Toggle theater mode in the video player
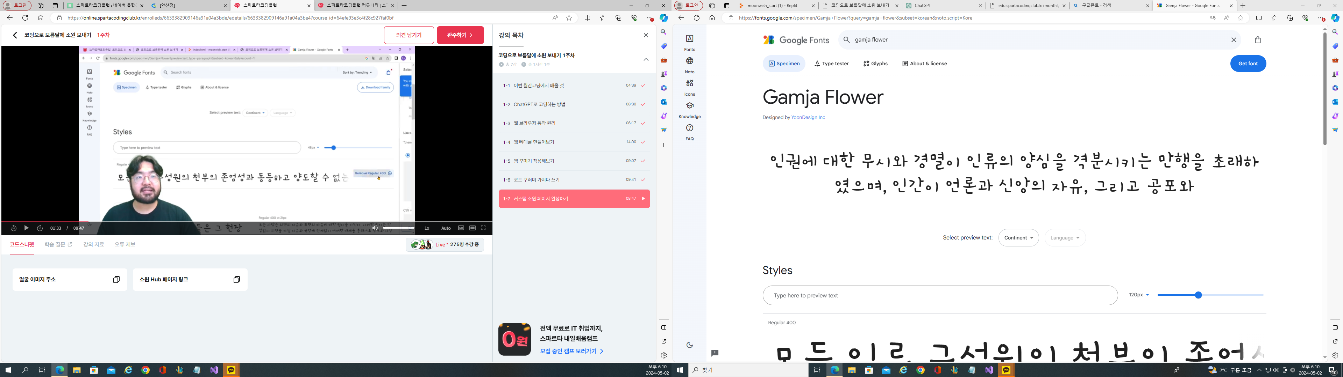Viewport: 1343px width, 377px height. coord(472,228)
